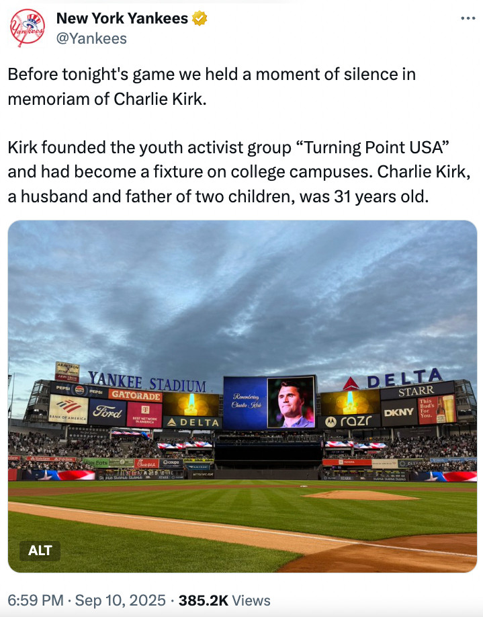Screen dimensions: 483x617
Task: Click the scoreboard portrait in the photo
Action: tap(291, 402)
